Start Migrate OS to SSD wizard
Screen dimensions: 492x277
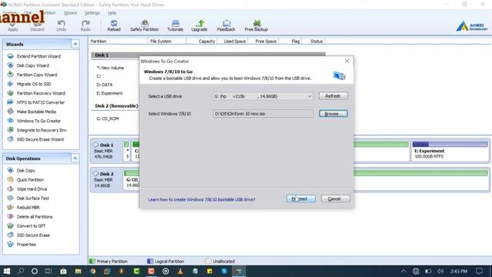(x=34, y=84)
